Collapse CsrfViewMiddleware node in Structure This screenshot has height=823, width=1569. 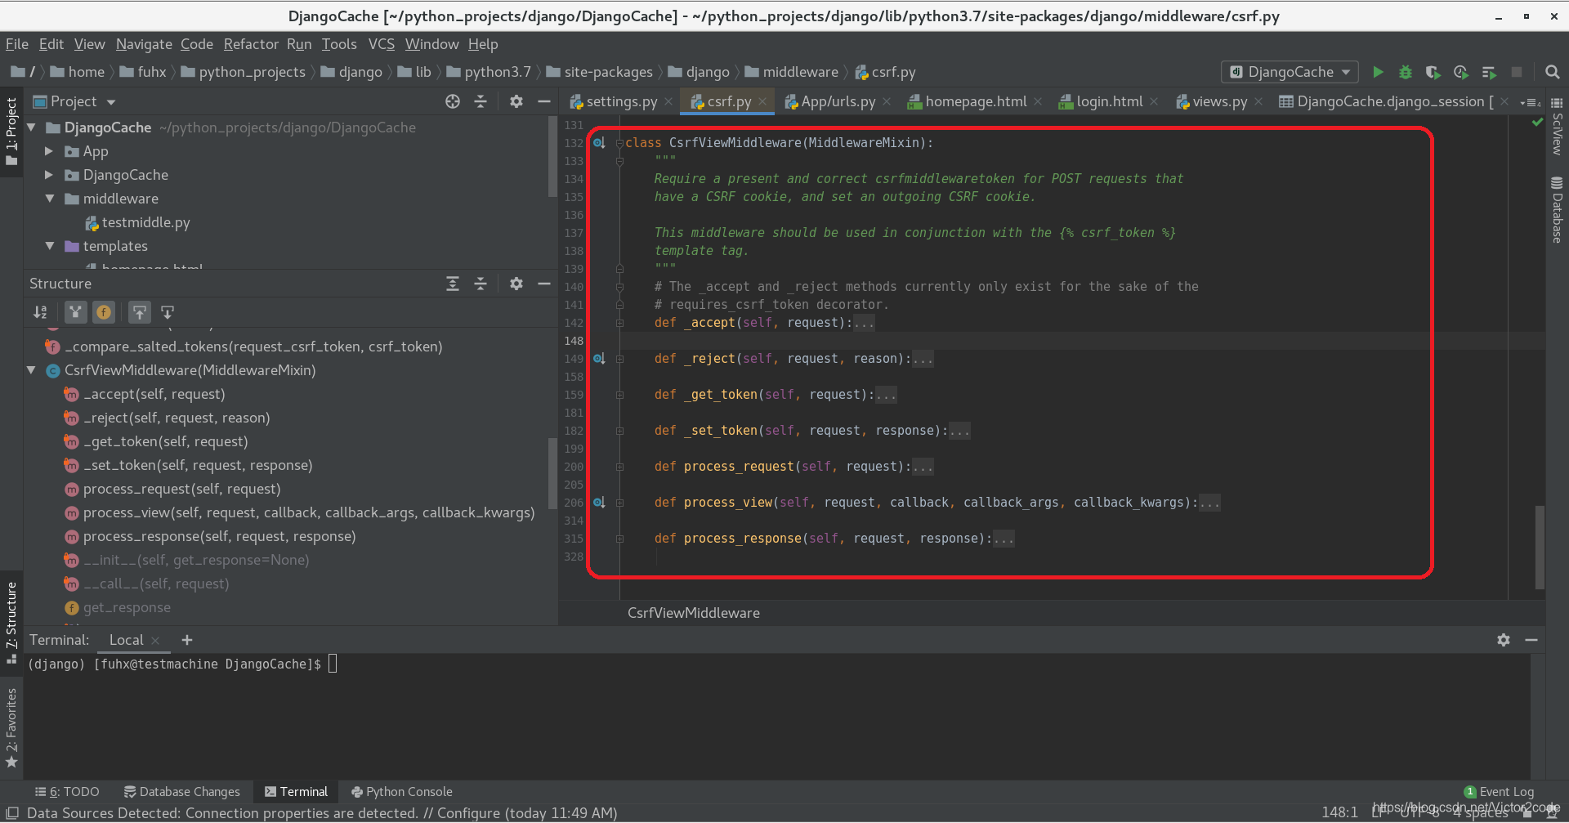point(31,370)
